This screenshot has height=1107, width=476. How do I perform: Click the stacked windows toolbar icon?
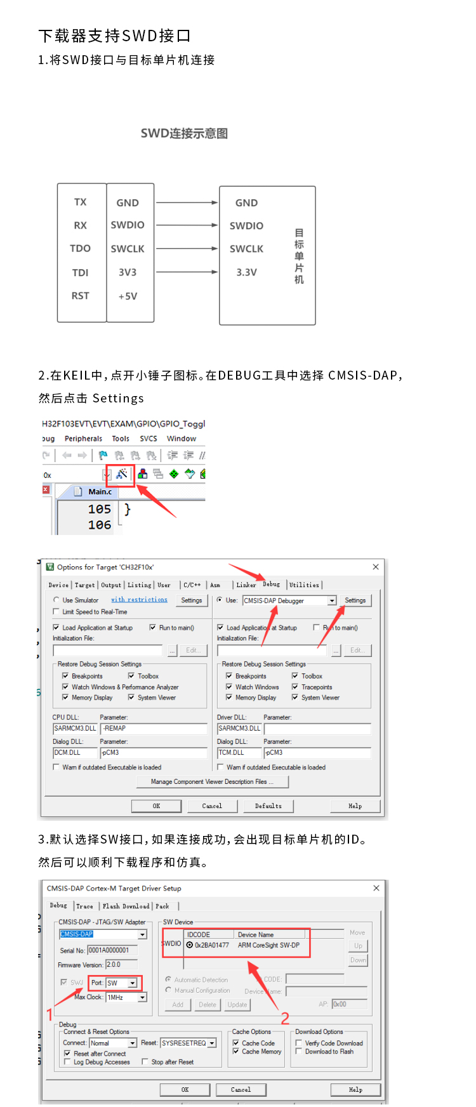click(158, 474)
